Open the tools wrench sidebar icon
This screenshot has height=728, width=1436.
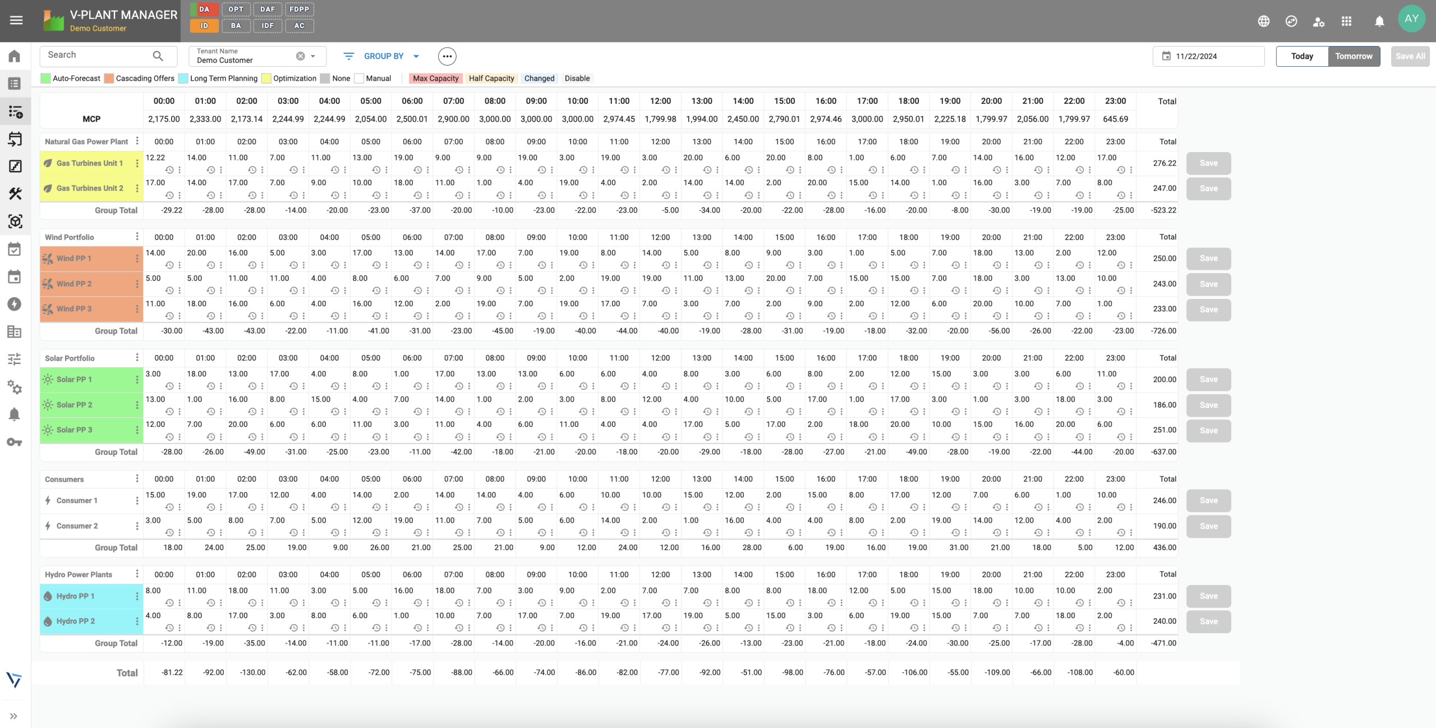[15, 194]
